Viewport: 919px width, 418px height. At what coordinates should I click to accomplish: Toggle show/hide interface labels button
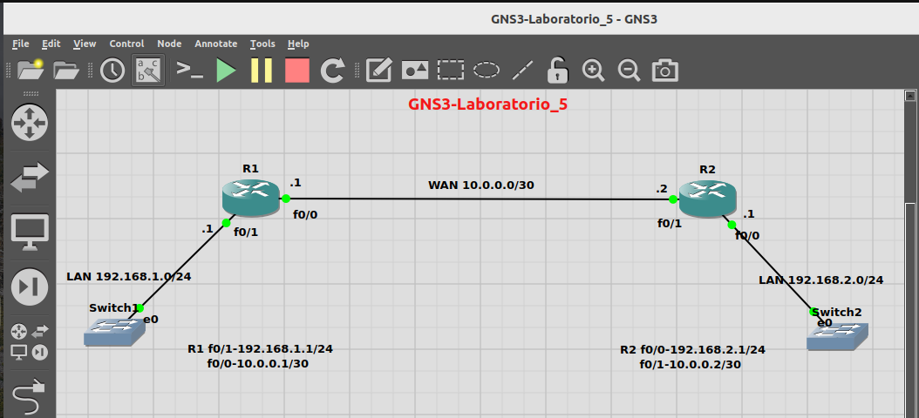pos(148,71)
